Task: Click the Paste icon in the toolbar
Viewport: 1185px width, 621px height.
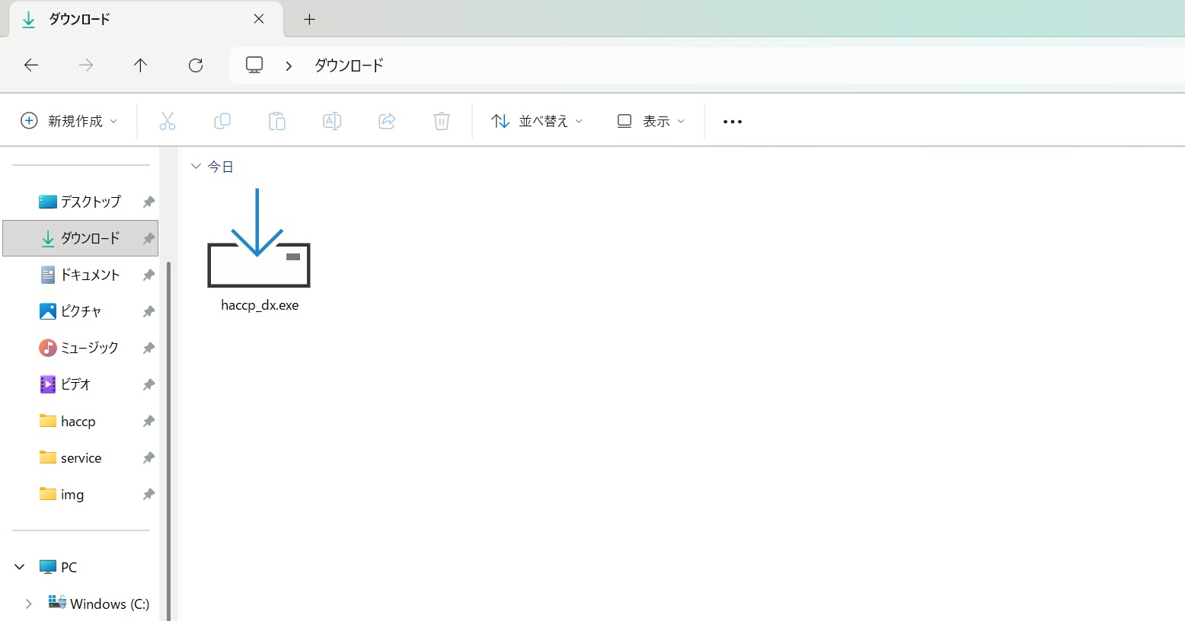Action: (277, 120)
